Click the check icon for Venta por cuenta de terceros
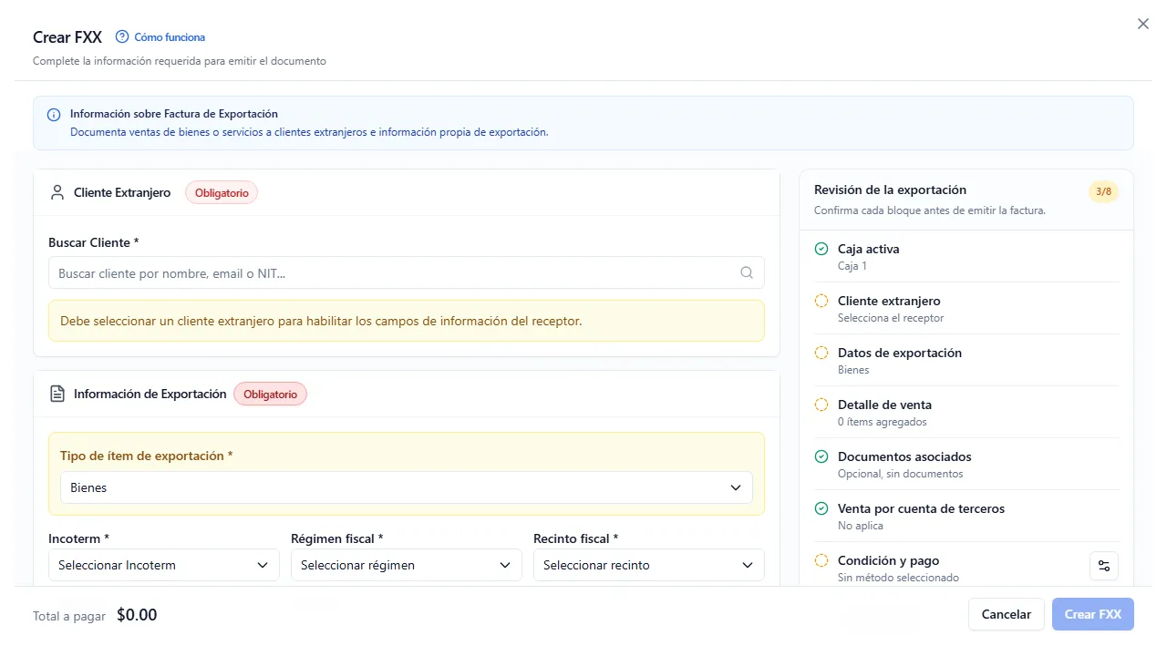 point(821,508)
